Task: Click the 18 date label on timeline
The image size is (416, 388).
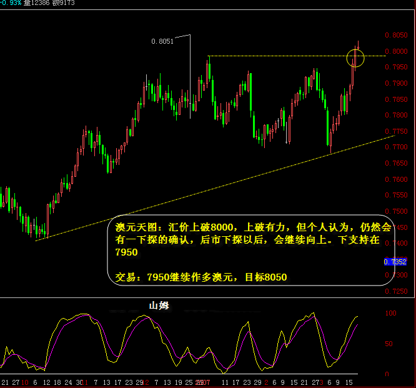Action: (57, 382)
